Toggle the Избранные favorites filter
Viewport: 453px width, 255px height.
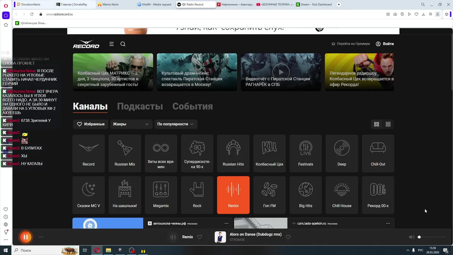(91, 124)
